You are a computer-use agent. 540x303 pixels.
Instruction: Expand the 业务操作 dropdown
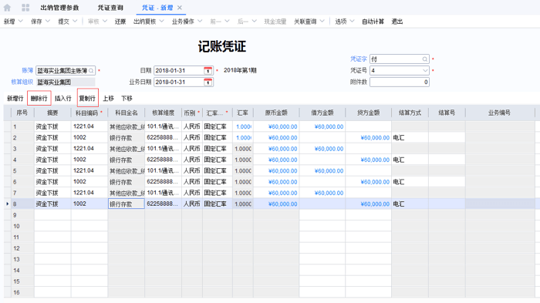200,21
